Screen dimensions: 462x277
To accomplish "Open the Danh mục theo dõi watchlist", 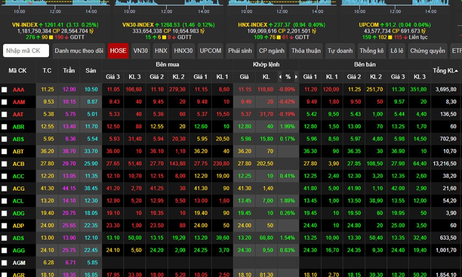I will tap(79, 51).
